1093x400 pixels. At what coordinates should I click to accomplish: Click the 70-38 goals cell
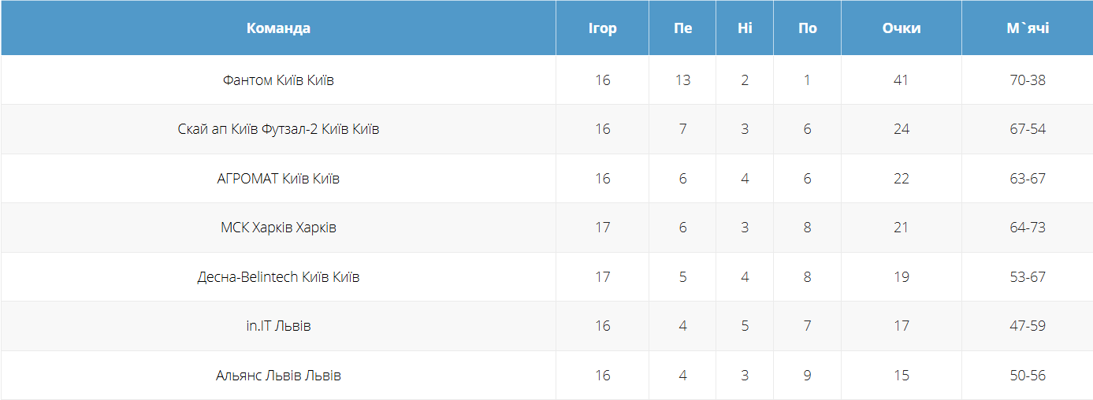tap(1027, 80)
